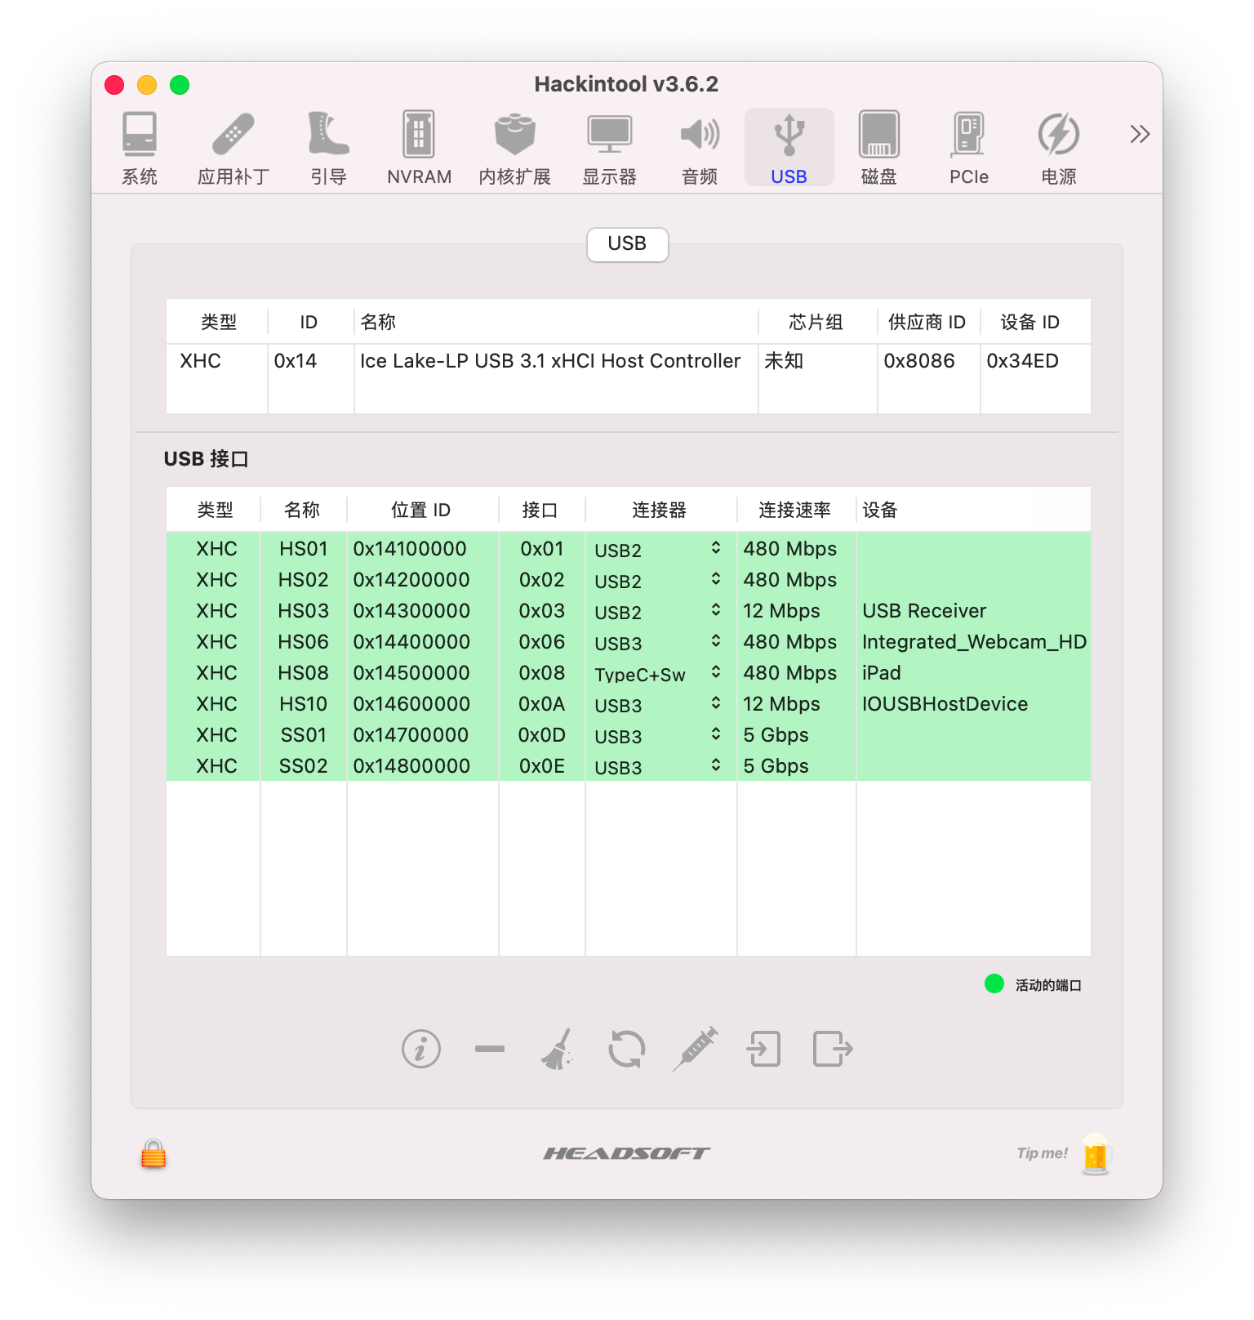The width and height of the screenshot is (1254, 1320).
Task: Sort ports by 位置 ID column header
Action: coord(422,510)
